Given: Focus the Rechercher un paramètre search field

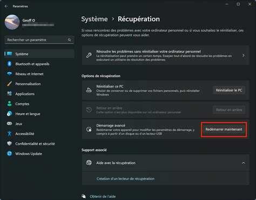Looking at the screenshot, I should click(x=39, y=40).
